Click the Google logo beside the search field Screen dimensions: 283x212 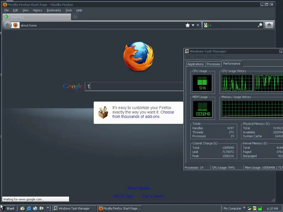point(73,87)
